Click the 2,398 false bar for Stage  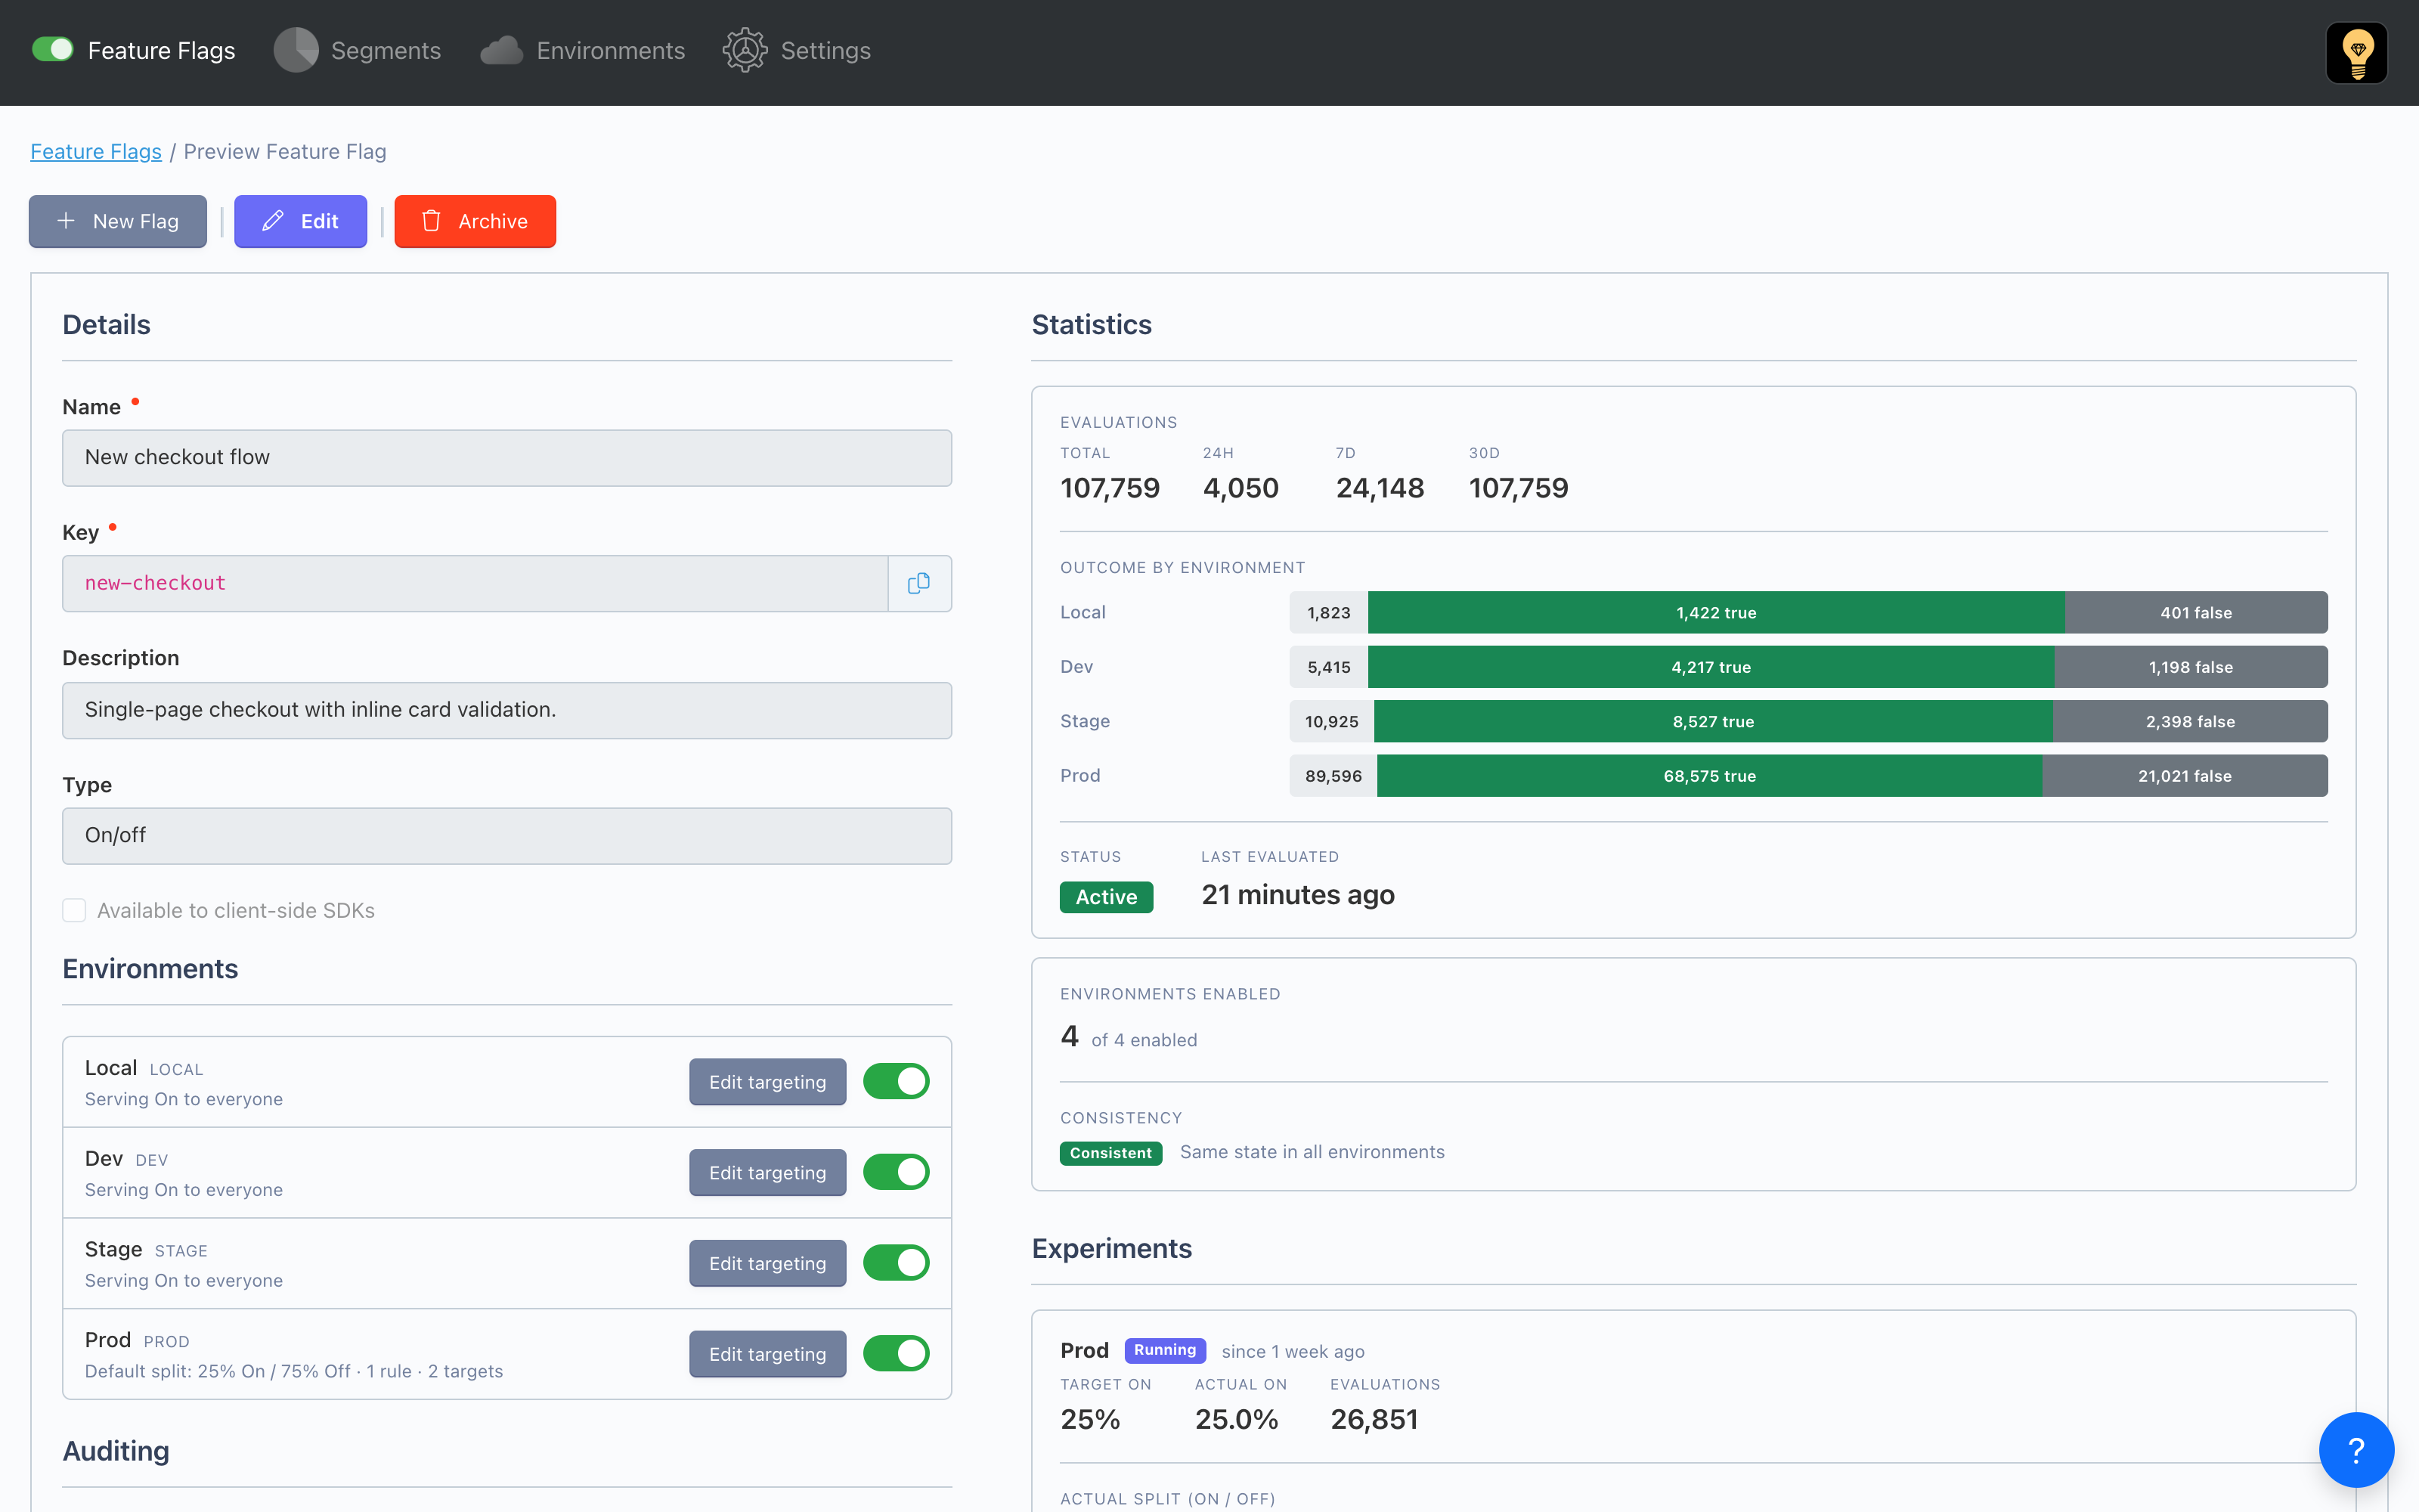click(x=2190, y=721)
